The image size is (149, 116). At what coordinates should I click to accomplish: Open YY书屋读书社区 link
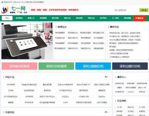(65, 91)
